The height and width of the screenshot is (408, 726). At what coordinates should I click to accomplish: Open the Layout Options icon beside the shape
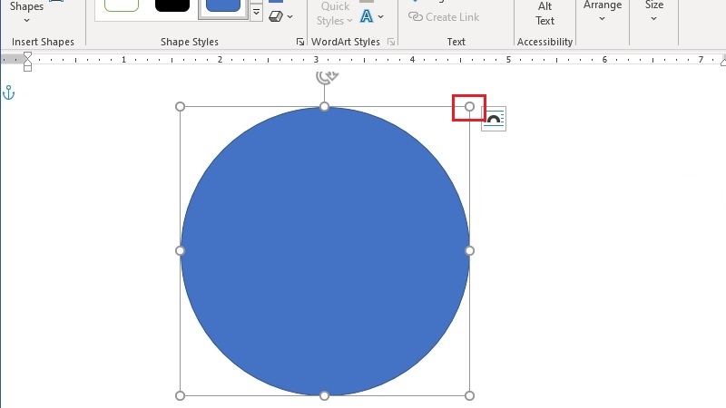(494, 119)
